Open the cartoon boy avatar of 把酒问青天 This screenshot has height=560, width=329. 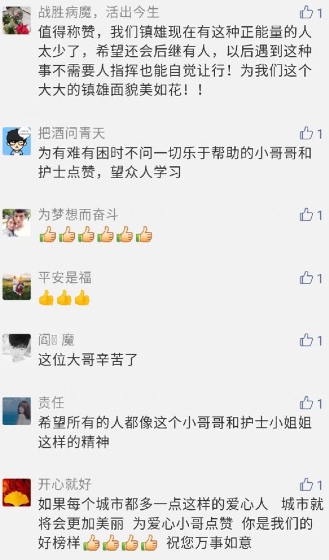coord(16,141)
